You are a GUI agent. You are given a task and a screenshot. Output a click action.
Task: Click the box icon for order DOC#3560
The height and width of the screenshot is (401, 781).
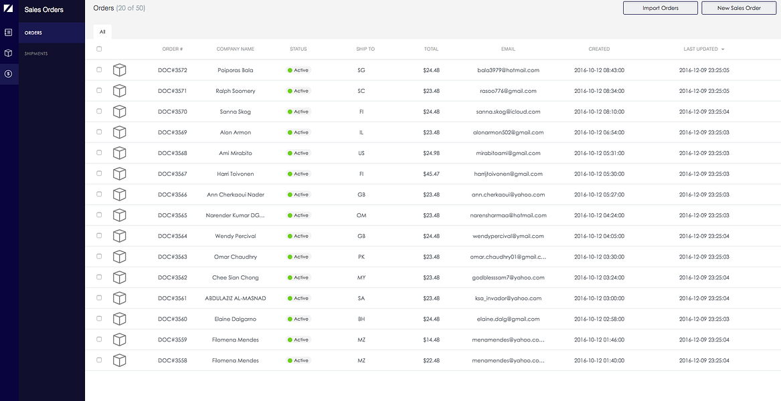[x=119, y=319]
